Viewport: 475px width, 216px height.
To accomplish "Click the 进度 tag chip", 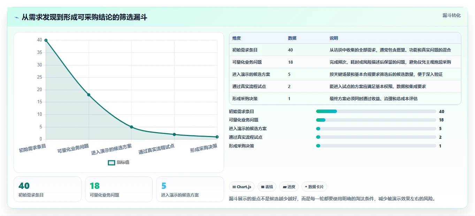I will point(289,187).
